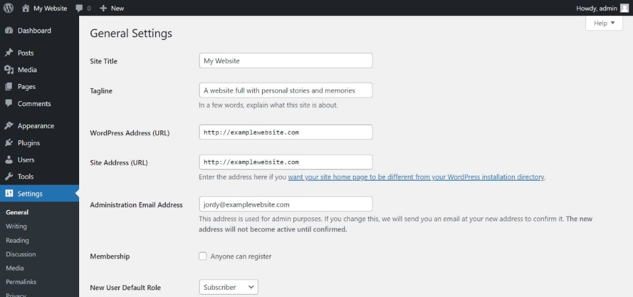The image size is (633, 297).
Task: Open the Permalinks settings submenu
Action: [21, 282]
